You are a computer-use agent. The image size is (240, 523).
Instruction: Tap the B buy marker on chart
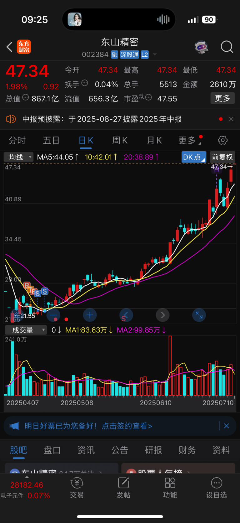click(x=27, y=285)
